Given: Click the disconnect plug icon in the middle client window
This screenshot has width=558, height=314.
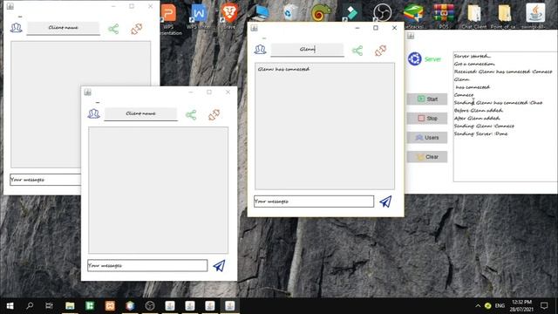Looking at the screenshot, I should pyautogui.click(x=214, y=114).
